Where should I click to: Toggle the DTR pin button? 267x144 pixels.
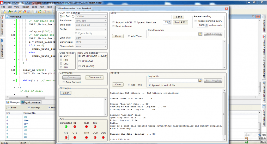tap(86, 137)
